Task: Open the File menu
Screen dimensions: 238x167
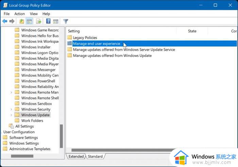Action: pos(7,14)
